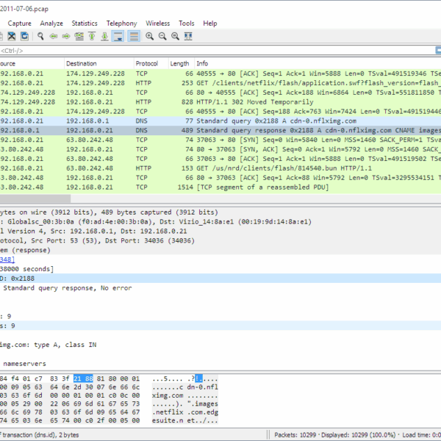Screen dimensions: 441x441
Task: Zoom in the main window text
Action: [150, 36]
